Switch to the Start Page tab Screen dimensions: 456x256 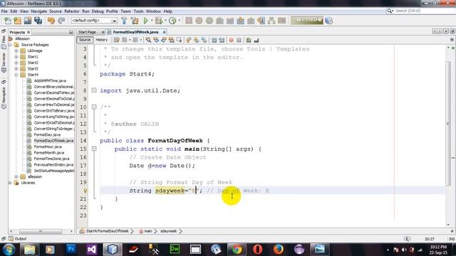pos(87,32)
